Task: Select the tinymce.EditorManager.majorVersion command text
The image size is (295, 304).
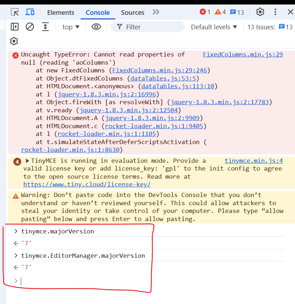Action: 83,256
